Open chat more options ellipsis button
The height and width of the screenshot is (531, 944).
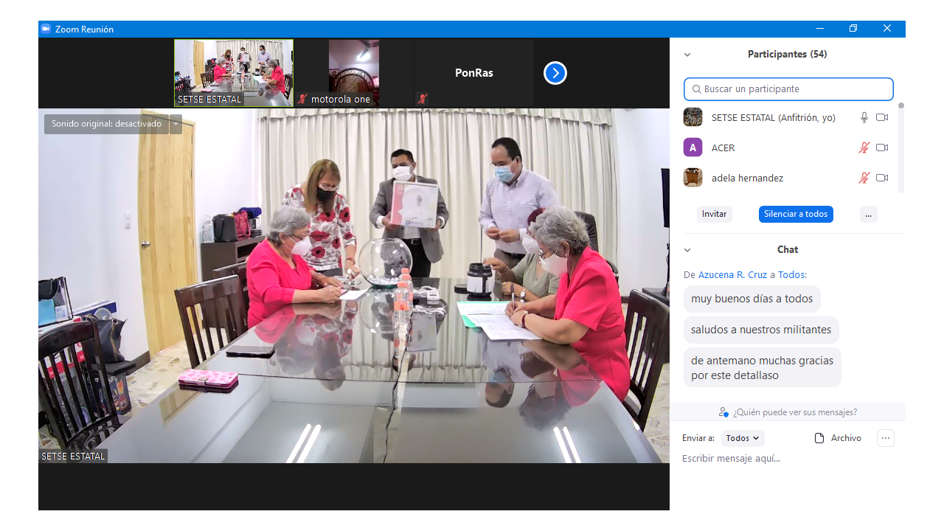pyautogui.click(x=886, y=438)
